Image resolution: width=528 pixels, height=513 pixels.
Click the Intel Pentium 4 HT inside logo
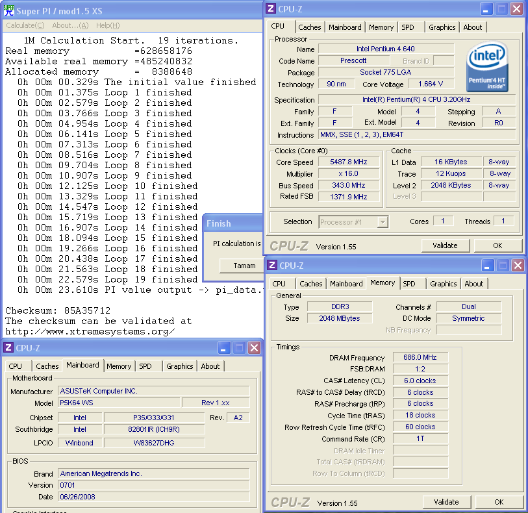click(x=487, y=67)
